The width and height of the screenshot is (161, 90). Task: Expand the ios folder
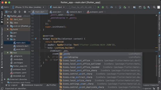8,36
